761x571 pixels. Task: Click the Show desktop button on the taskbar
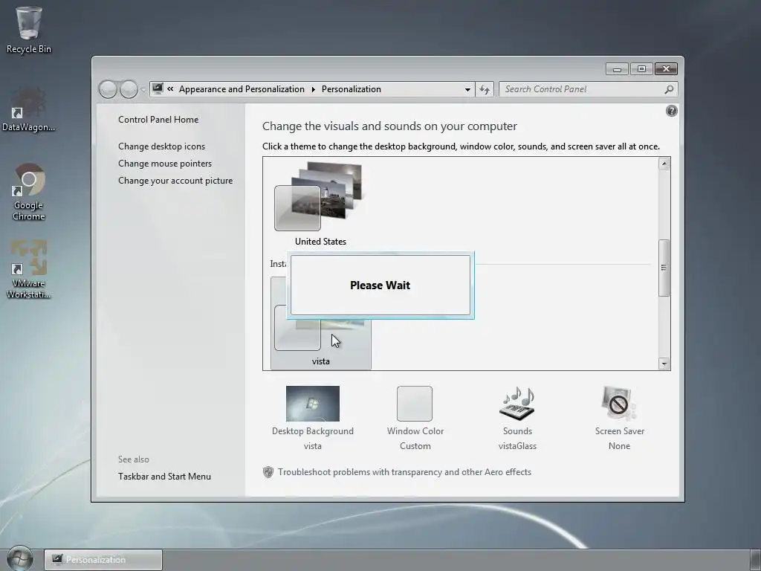[756, 560]
